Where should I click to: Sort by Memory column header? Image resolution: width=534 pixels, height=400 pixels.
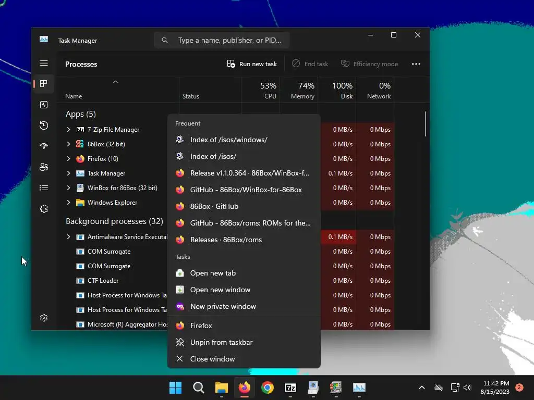point(299,91)
